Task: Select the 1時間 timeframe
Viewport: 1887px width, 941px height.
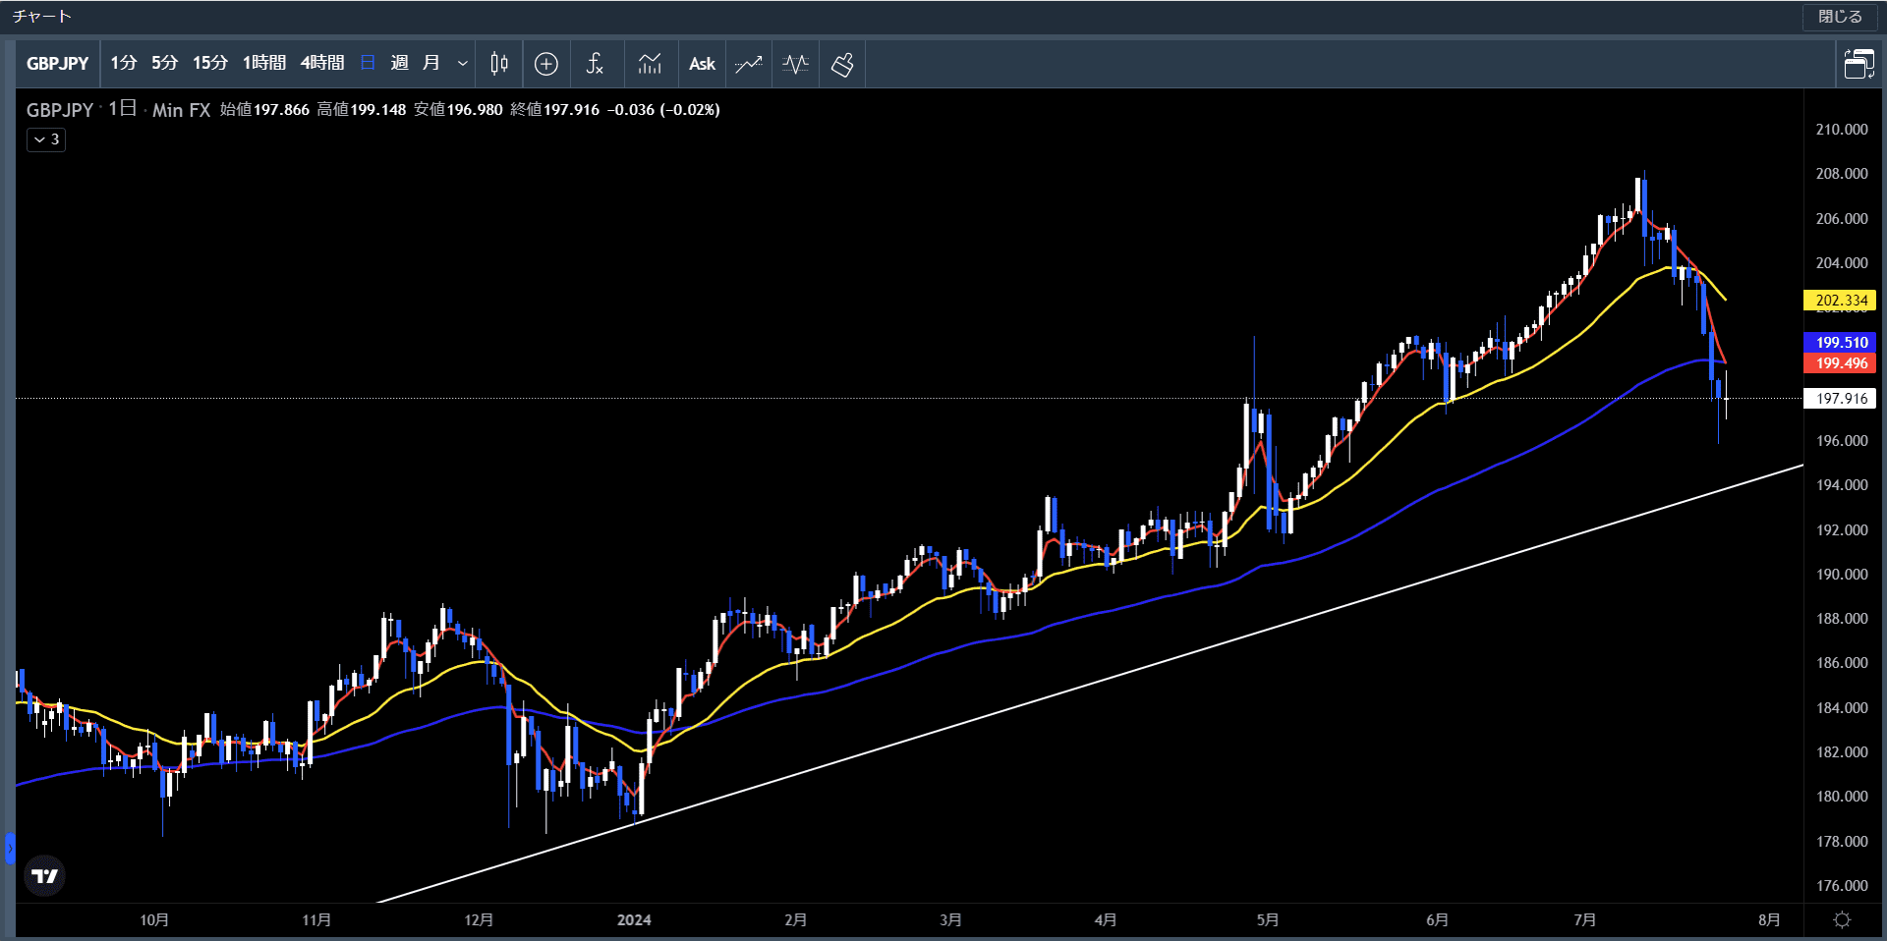Action: [x=264, y=64]
